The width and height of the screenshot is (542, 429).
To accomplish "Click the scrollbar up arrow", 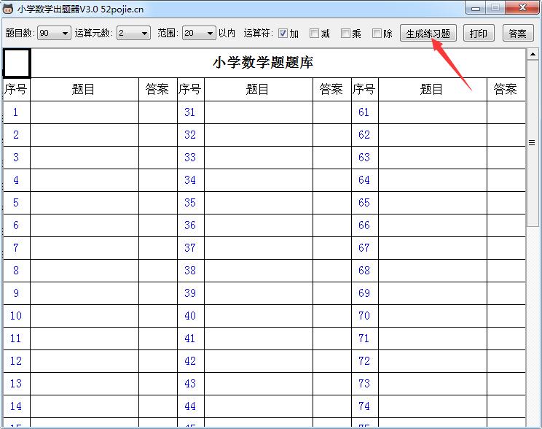I will coord(533,54).
